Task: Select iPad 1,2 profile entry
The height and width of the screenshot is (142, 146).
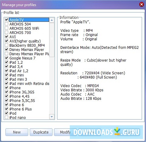Action: pos(16,62)
